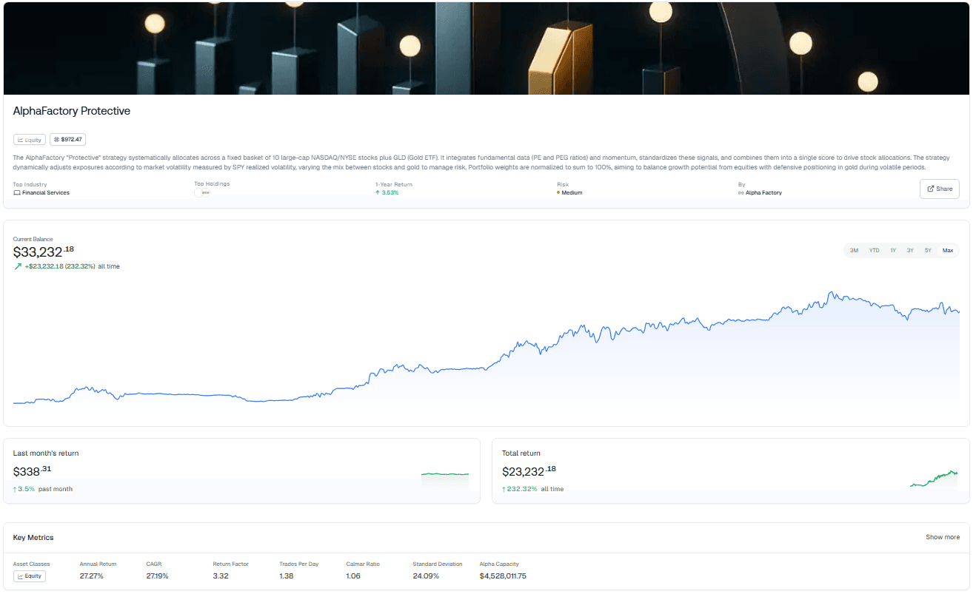Click the last month's return sparkline

(x=445, y=479)
